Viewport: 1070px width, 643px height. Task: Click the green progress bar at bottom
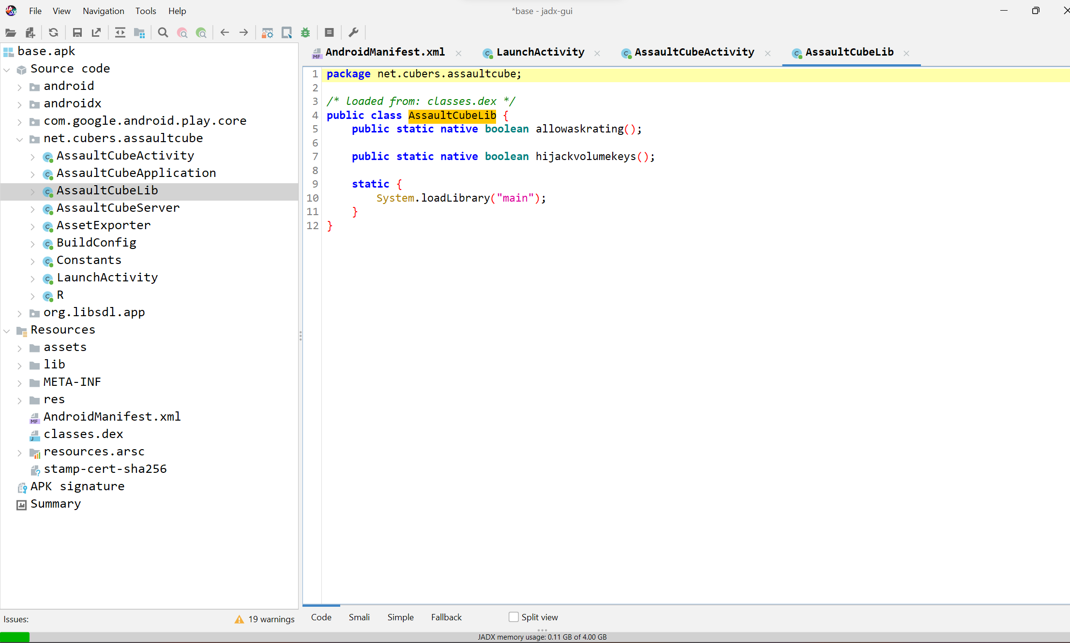[x=15, y=637]
